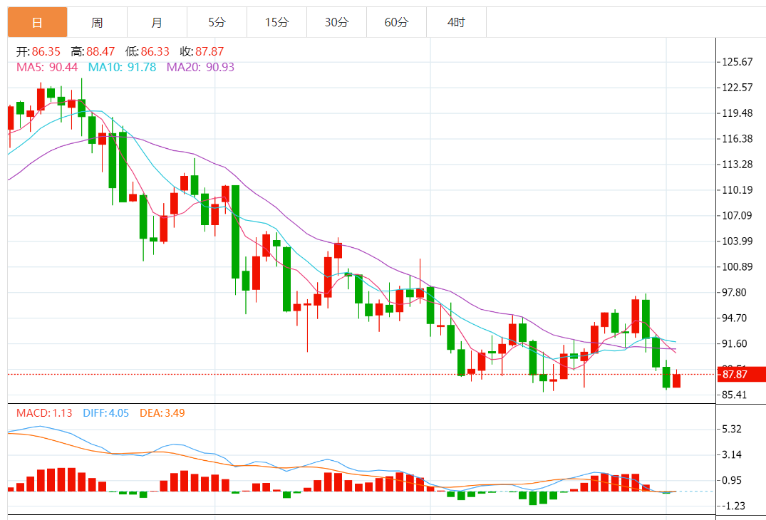Click the 107.09 price axis label
Image resolution: width=766 pixels, height=520 pixels.
pos(737,215)
